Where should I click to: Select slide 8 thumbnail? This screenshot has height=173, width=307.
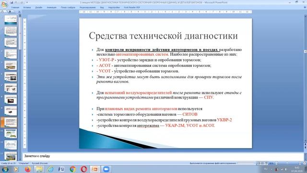tap(11, 99)
